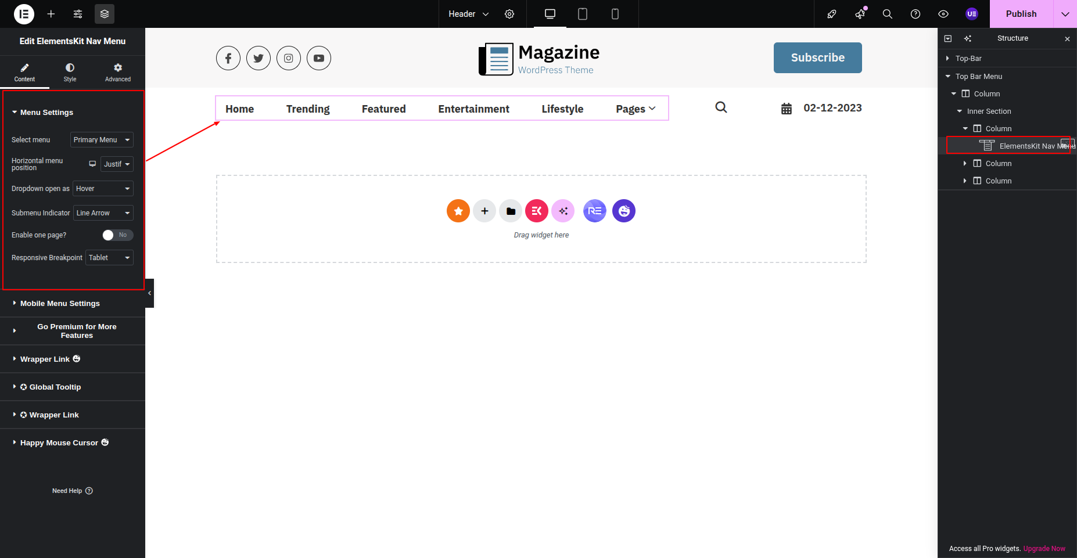Image resolution: width=1077 pixels, height=558 pixels.
Task: Click the What's New megaphone icon
Action: (860, 14)
